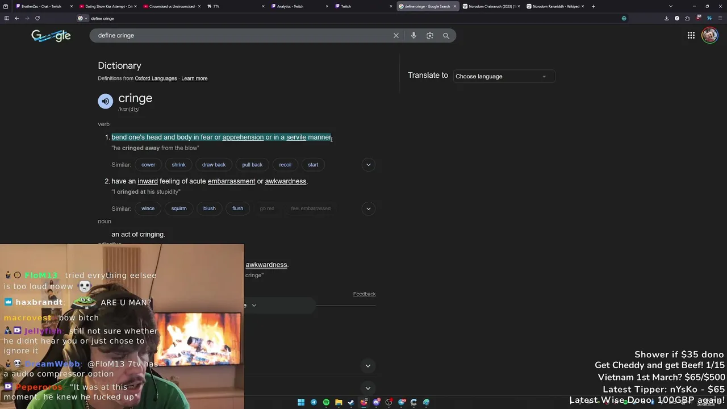Expand more synonyms for second definition
This screenshot has width=727, height=409.
pyautogui.click(x=368, y=208)
